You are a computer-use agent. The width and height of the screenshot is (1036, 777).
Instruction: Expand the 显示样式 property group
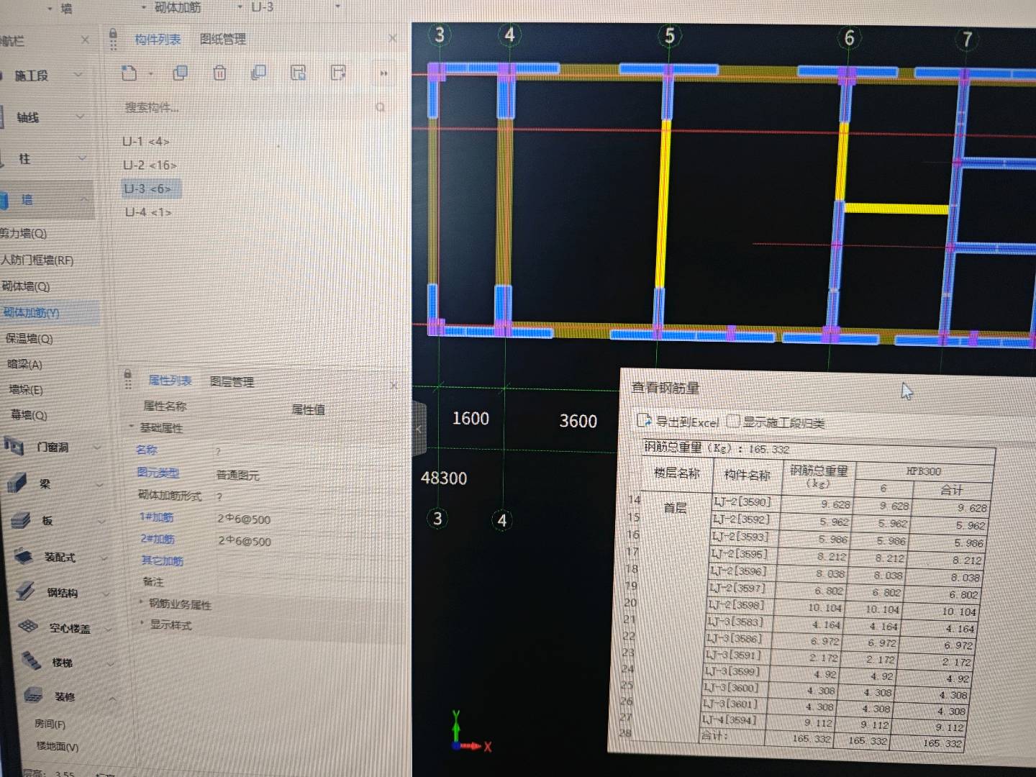point(142,622)
